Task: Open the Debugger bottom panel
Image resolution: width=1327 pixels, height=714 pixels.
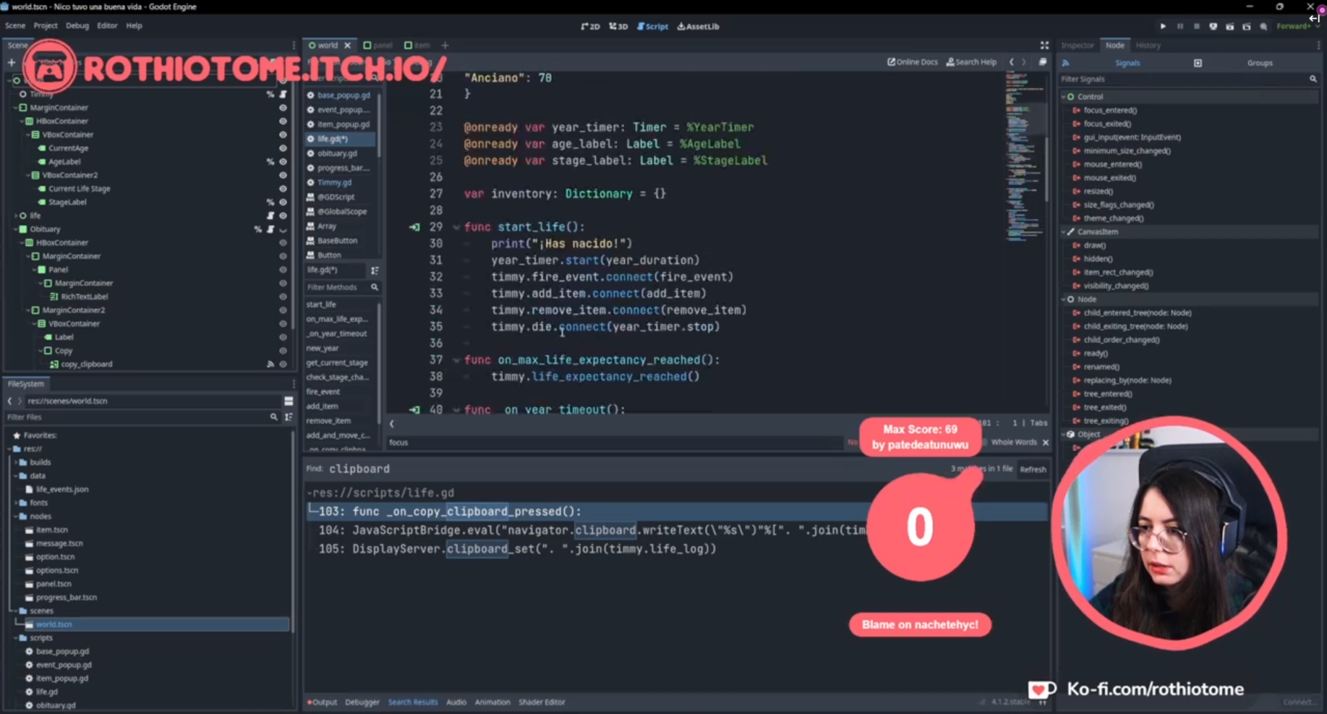Action: tap(362, 702)
